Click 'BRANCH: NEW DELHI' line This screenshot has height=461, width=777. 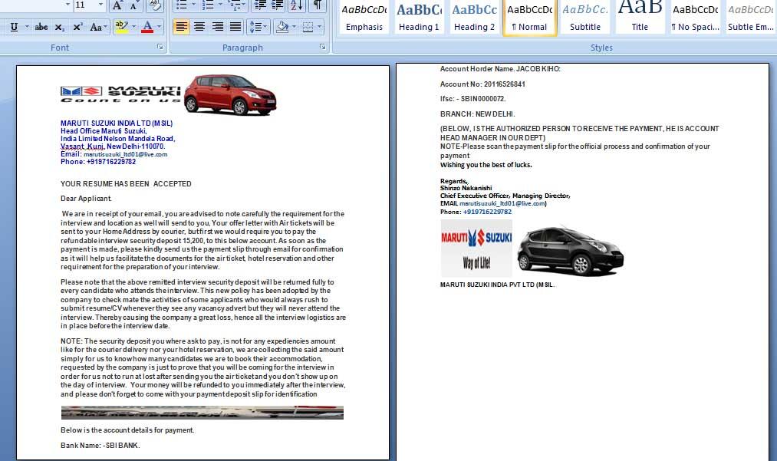477,114
